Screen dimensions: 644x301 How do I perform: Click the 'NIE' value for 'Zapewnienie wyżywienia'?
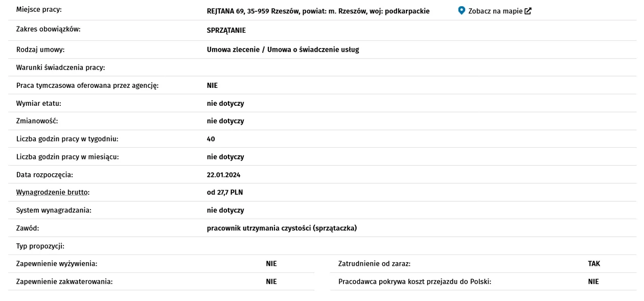click(x=271, y=264)
